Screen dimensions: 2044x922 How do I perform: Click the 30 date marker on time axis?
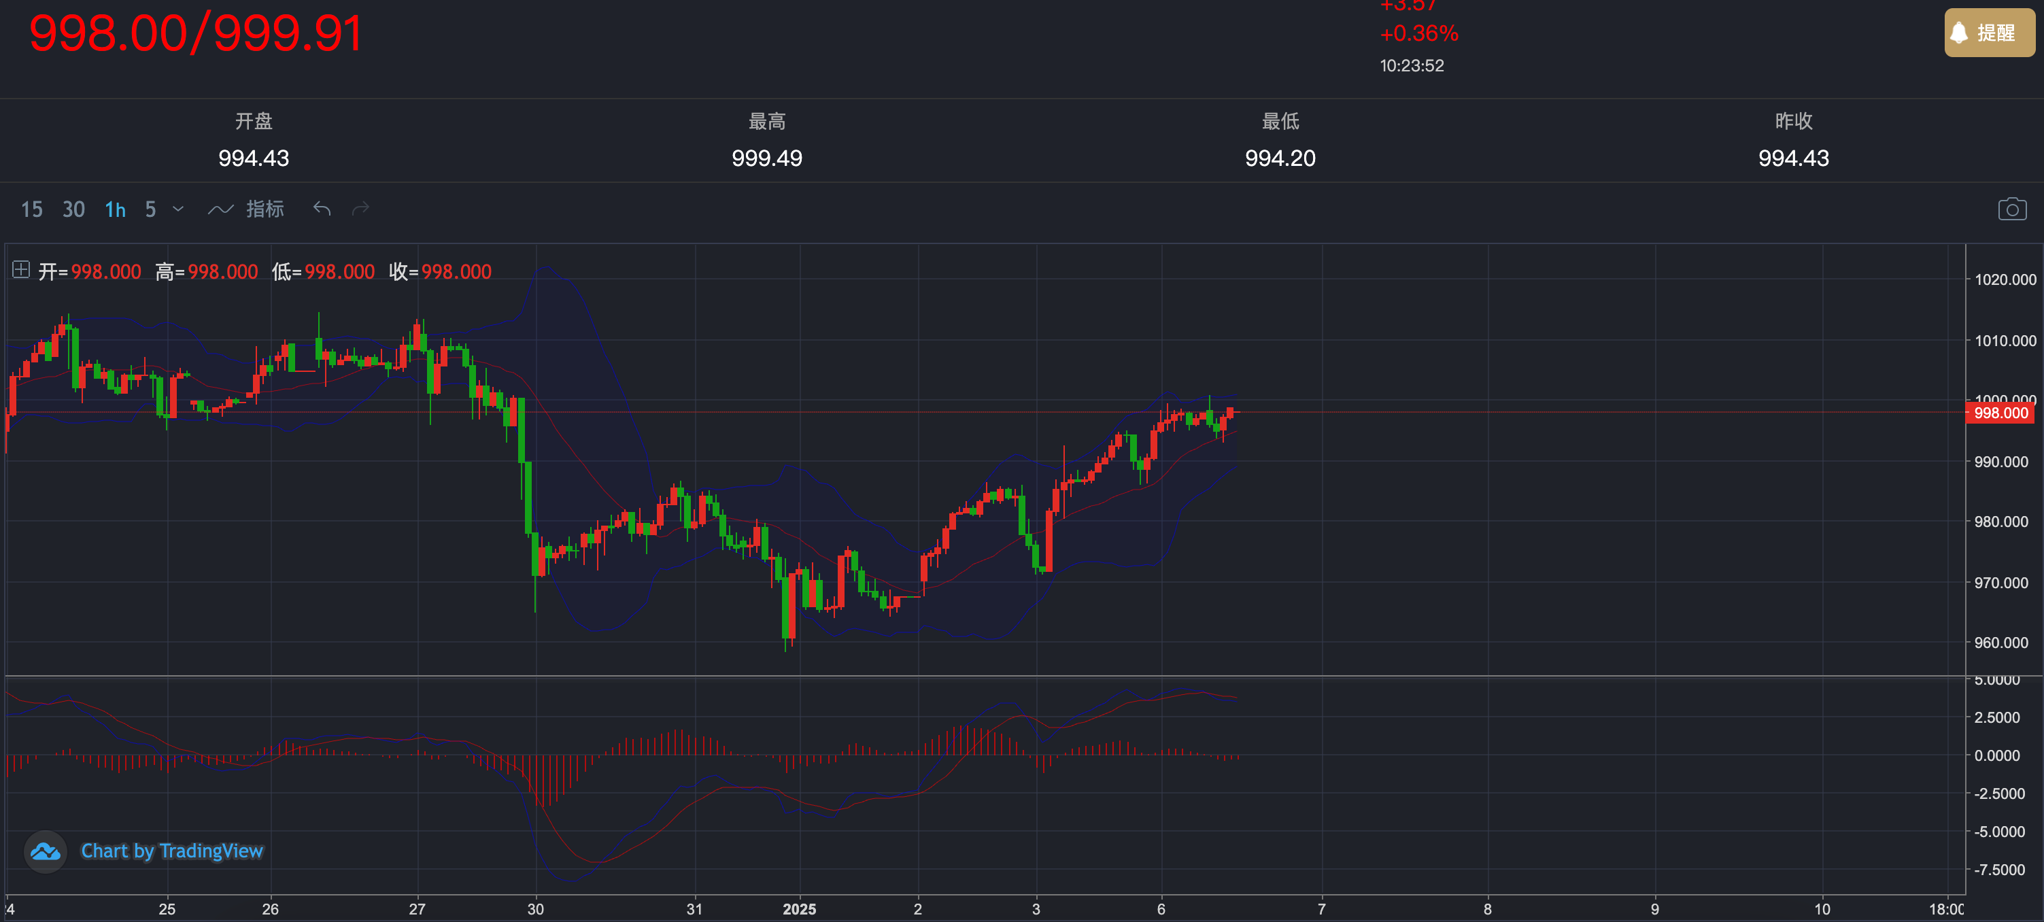tap(536, 909)
